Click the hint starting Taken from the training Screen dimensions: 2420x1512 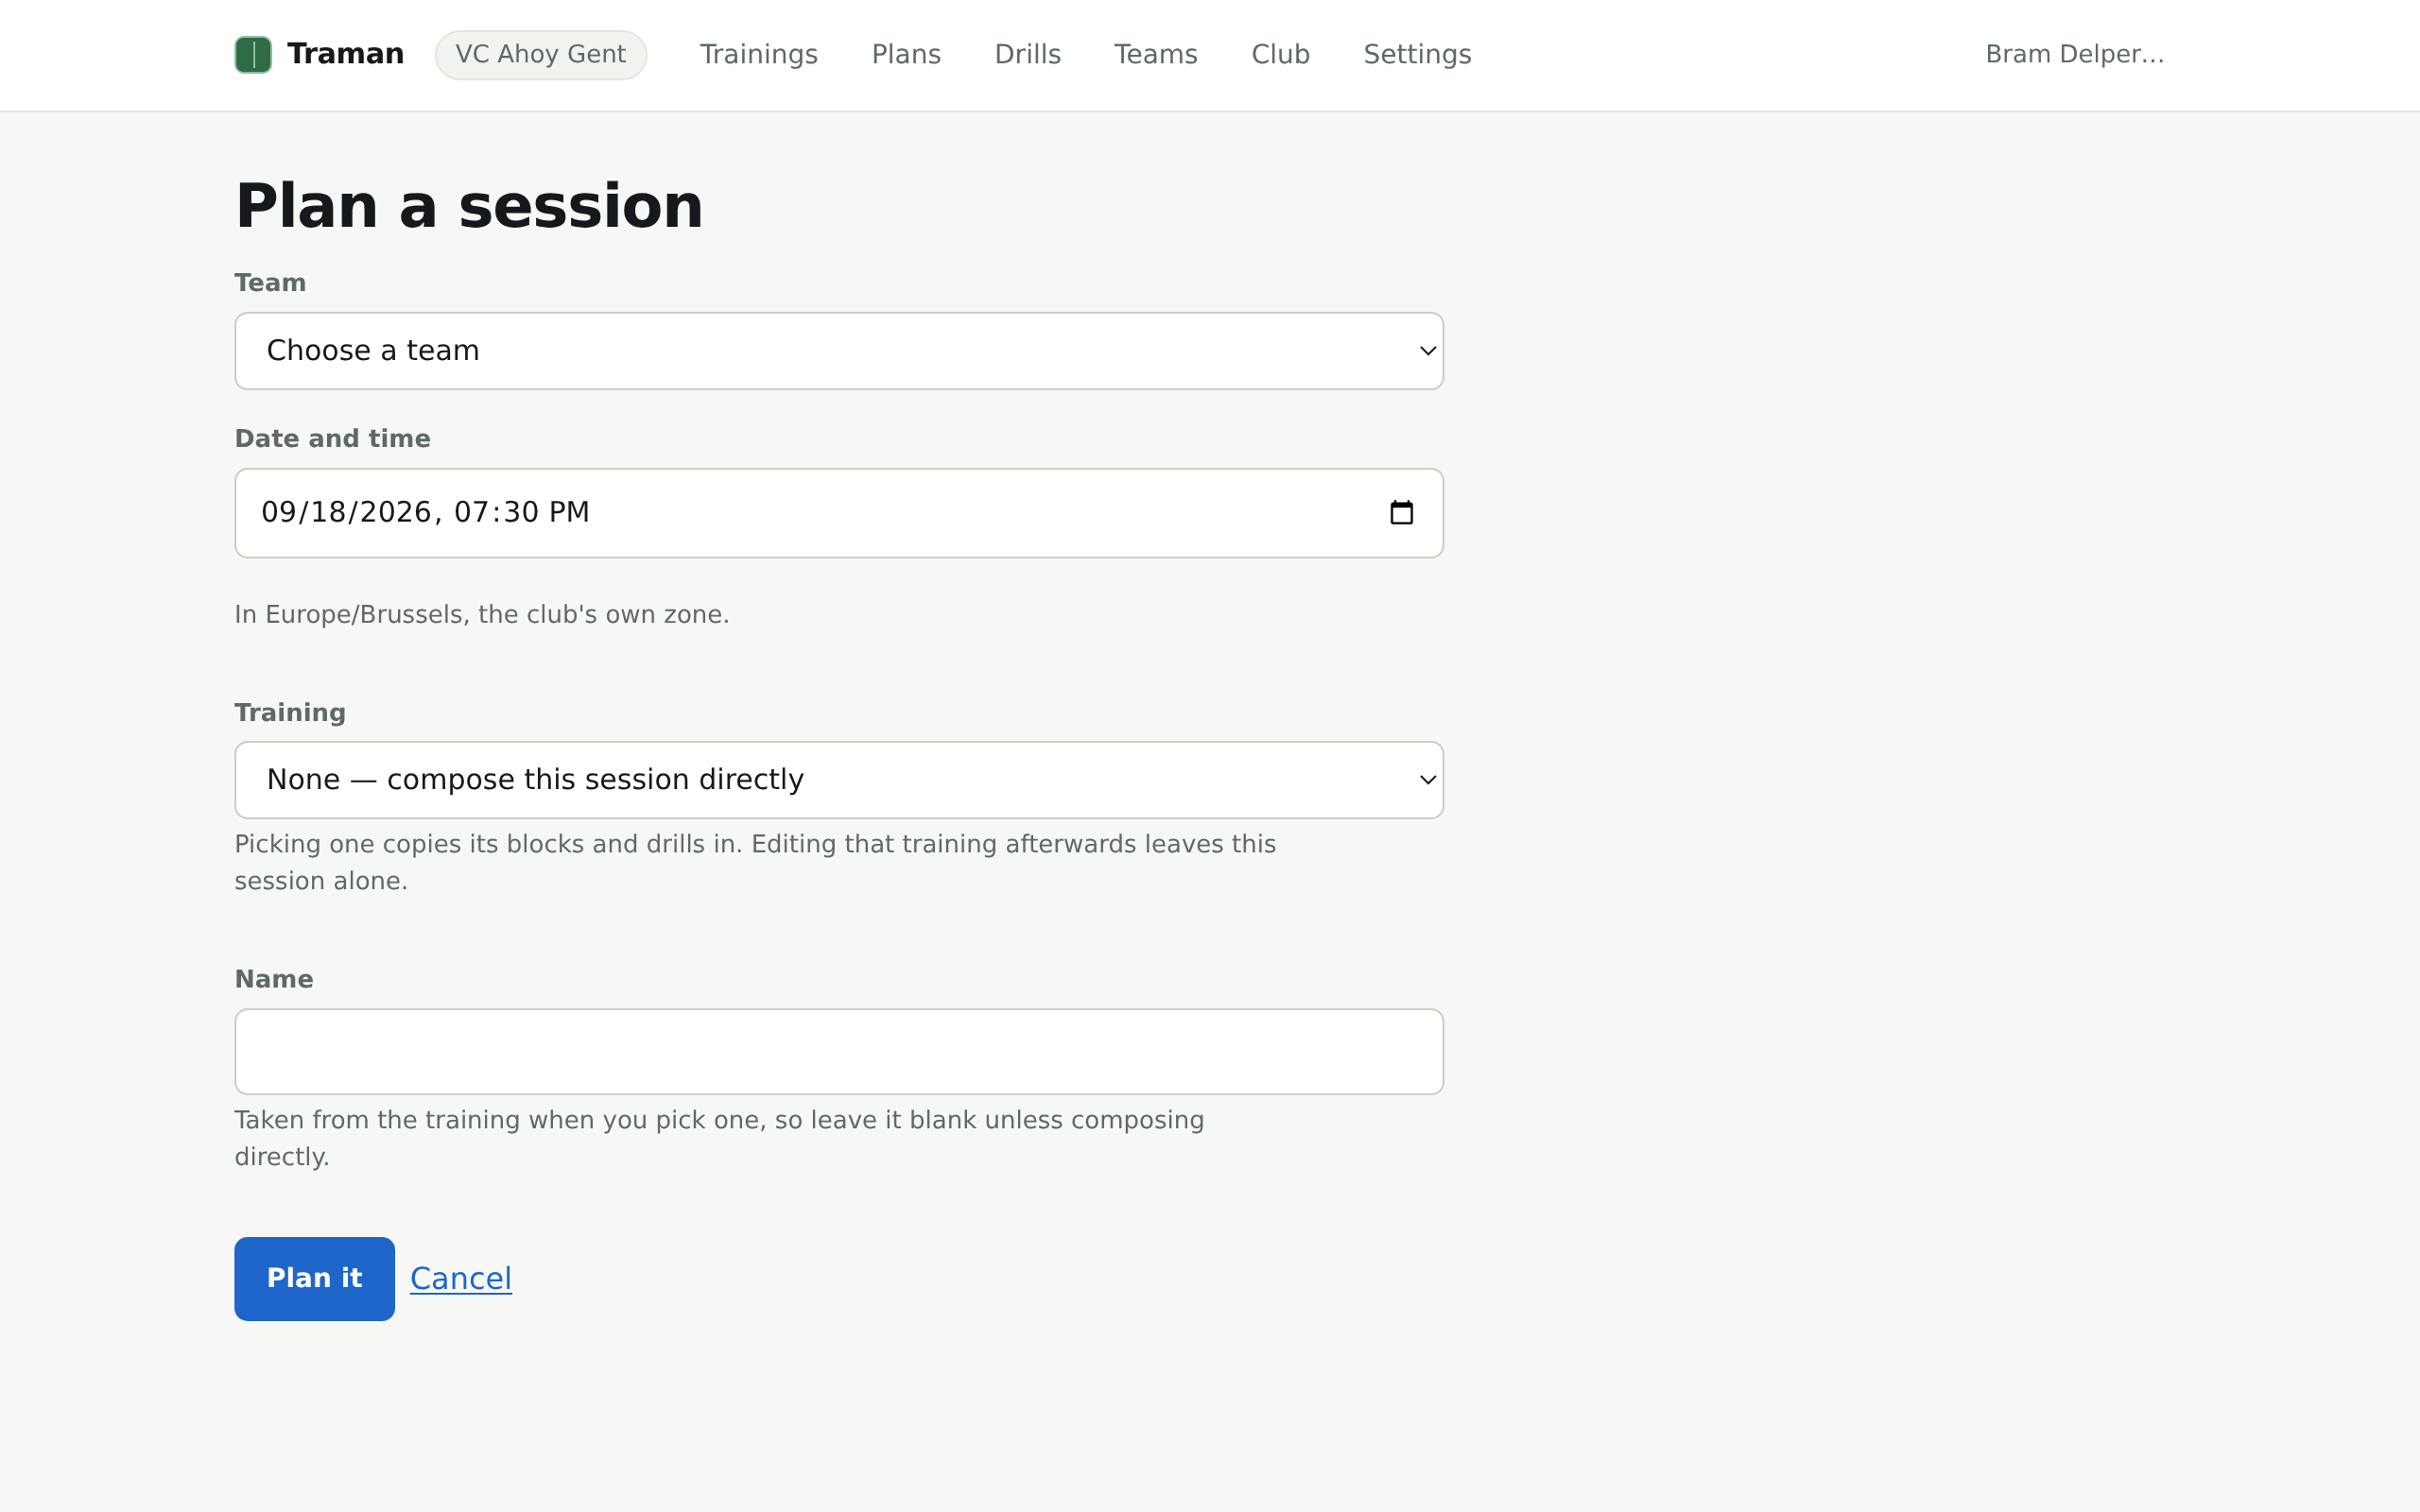tap(719, 1138)
